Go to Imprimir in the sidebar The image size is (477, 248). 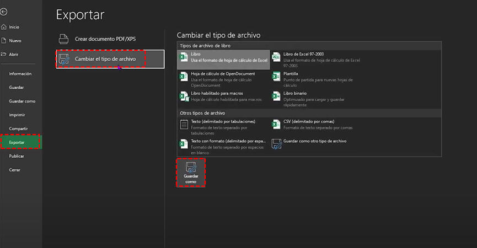tap(17, 115)
